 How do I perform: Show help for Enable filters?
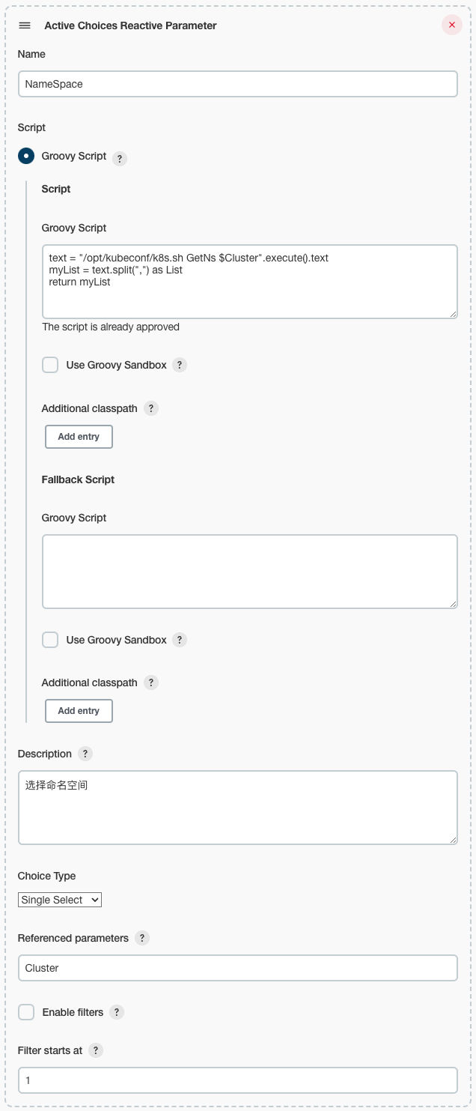[x=117, y=1012]
